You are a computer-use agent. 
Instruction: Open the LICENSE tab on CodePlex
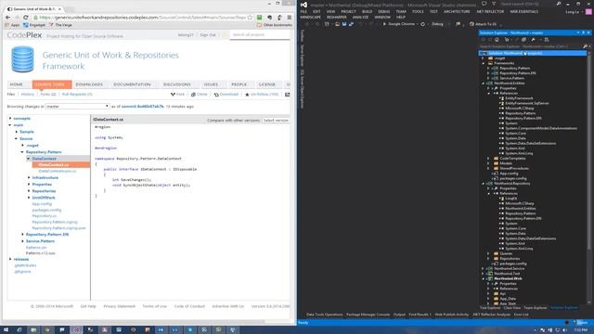point(267,84)
